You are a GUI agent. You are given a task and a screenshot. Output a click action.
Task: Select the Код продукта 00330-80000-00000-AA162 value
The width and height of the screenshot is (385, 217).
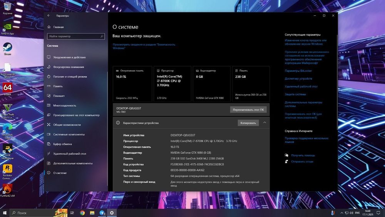pos(187,170)
